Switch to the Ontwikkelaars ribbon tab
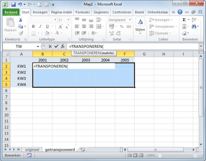 point(158,12)
